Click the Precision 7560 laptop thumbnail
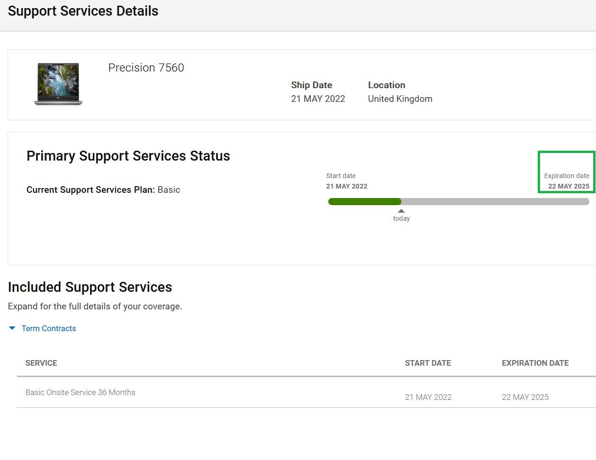 click(x=58, y=84)
